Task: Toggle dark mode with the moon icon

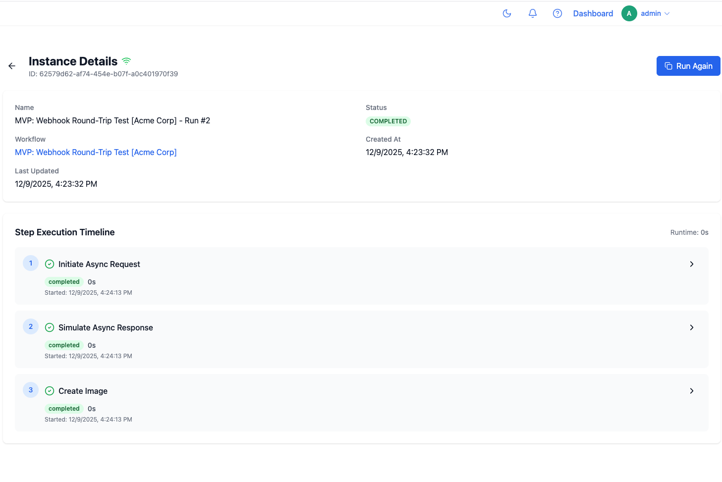Action: (x=506, y=13)
